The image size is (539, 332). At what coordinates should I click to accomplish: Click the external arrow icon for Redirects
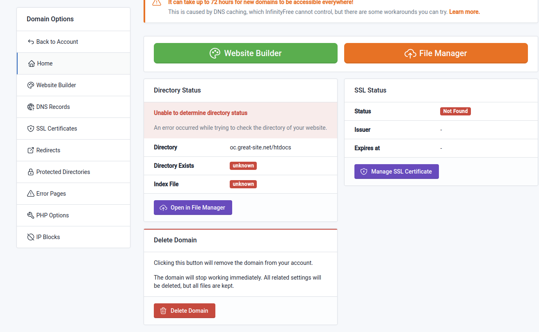[x=31, y=150]
